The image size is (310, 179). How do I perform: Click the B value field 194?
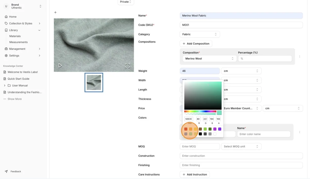212,119
